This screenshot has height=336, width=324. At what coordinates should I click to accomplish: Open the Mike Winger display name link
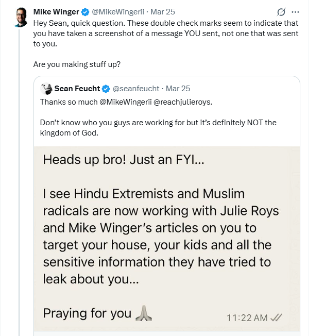click(x=56, y=12)
